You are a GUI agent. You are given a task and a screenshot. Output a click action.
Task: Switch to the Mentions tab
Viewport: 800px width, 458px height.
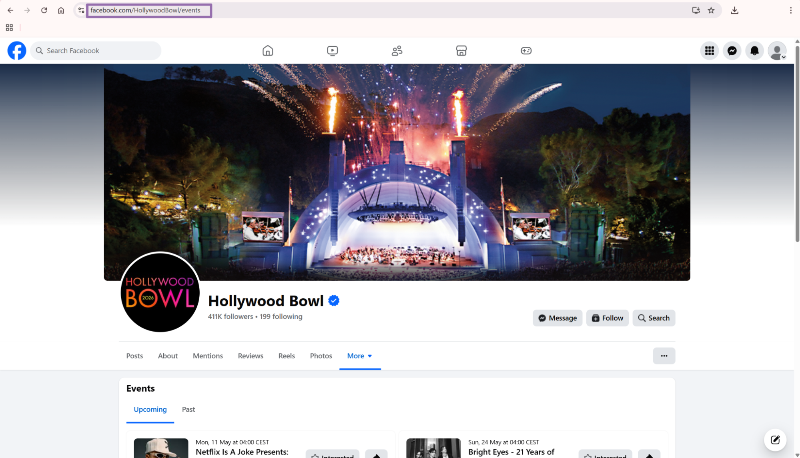coord(208,356)
